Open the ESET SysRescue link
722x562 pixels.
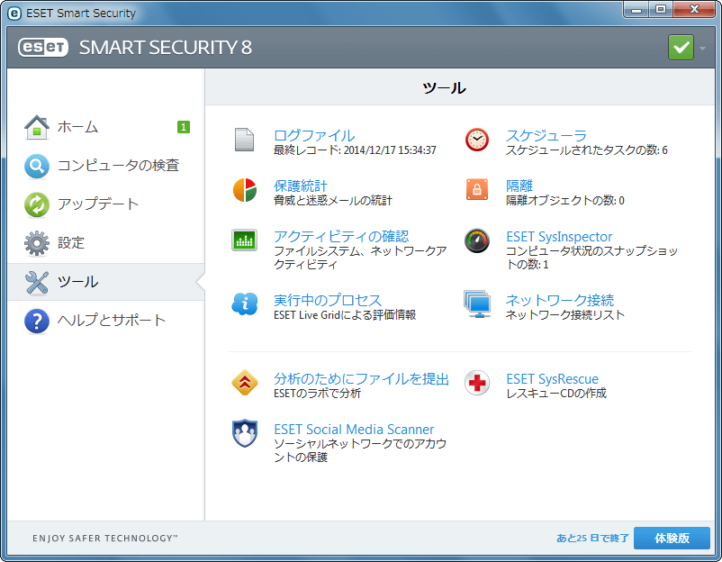tap(552, 379)
